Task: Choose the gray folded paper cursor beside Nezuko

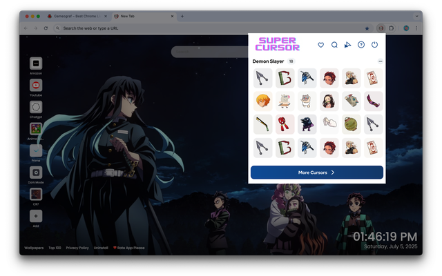Action: point(352,101)
